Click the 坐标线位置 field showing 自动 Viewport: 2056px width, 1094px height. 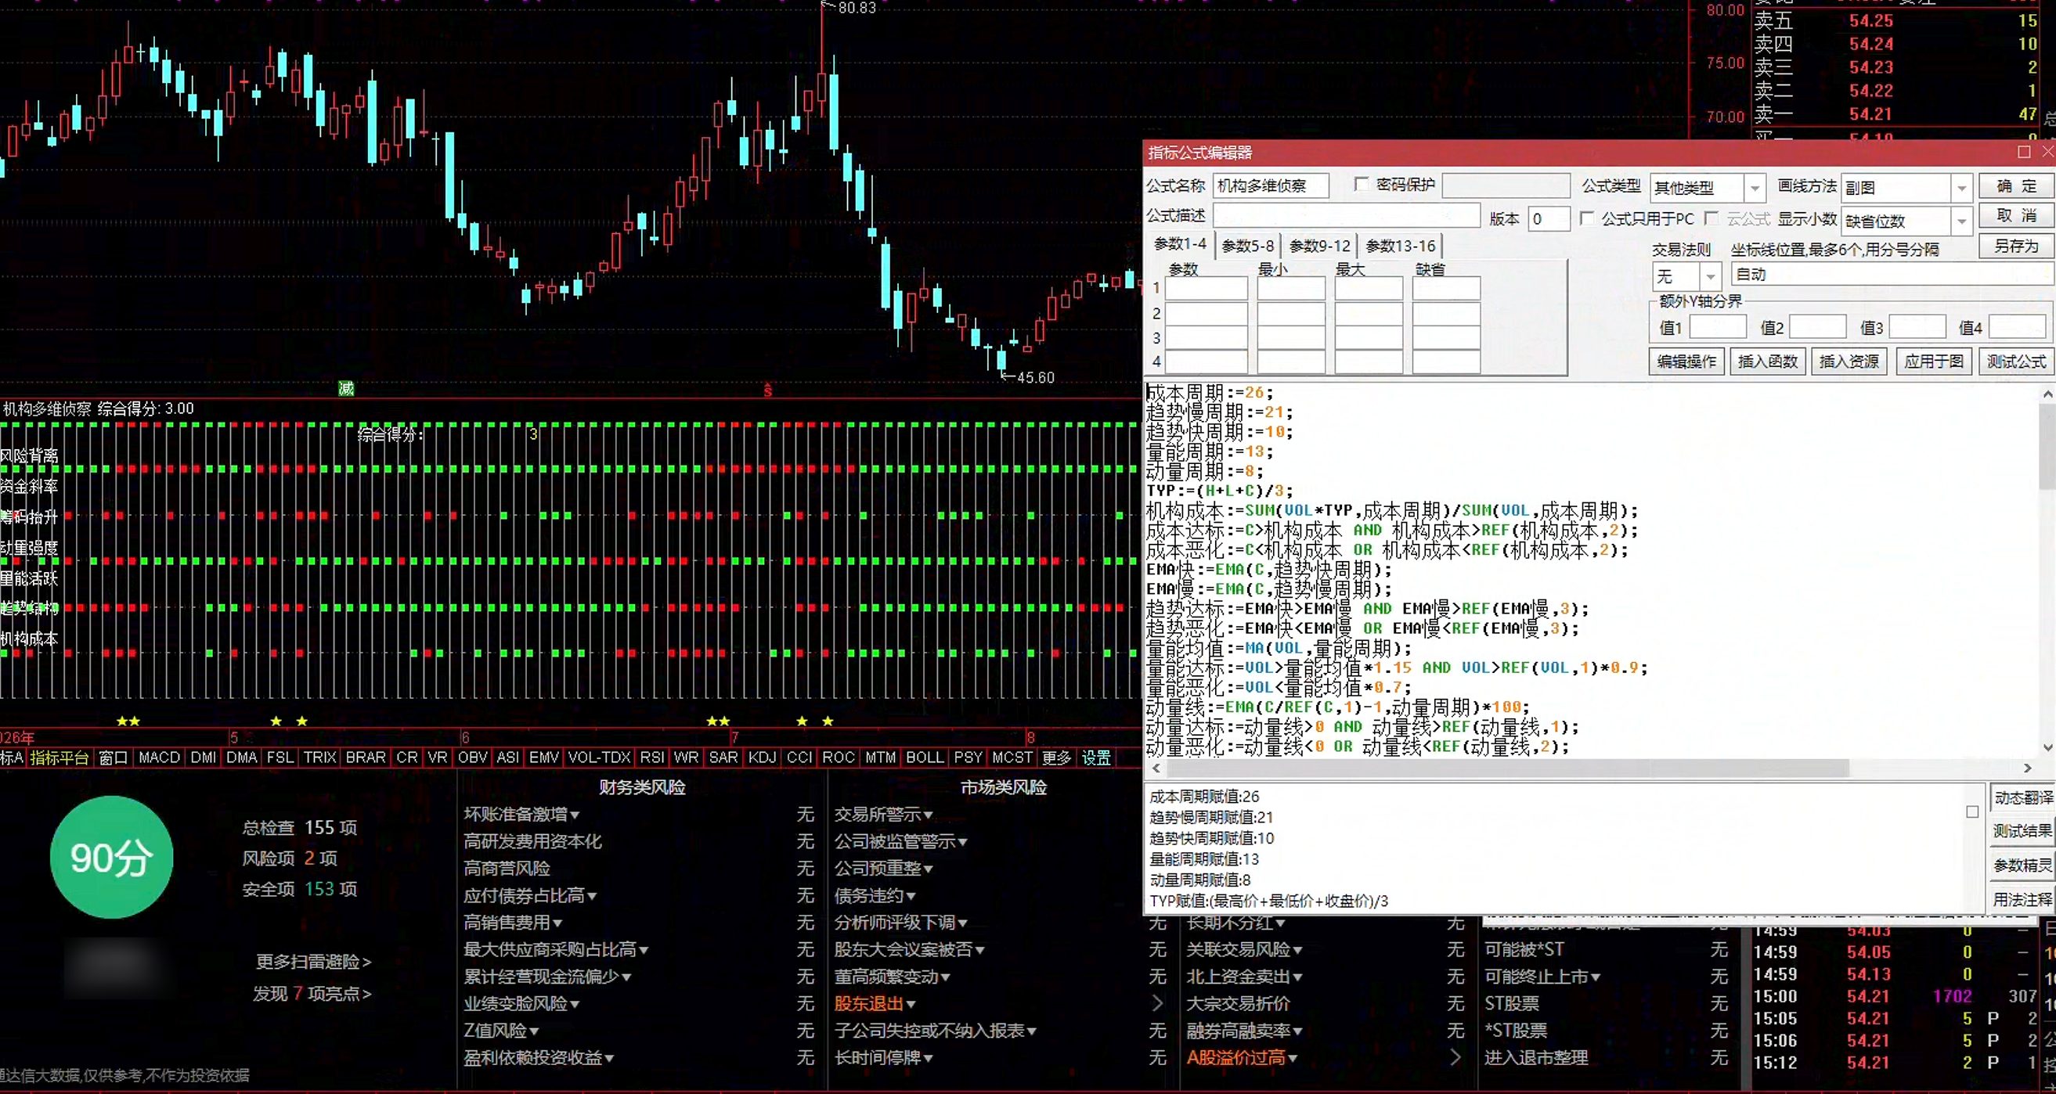(x=1892, y=275)
